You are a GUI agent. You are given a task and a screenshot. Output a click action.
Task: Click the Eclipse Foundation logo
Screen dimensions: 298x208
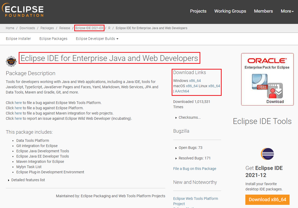(23, 11)
